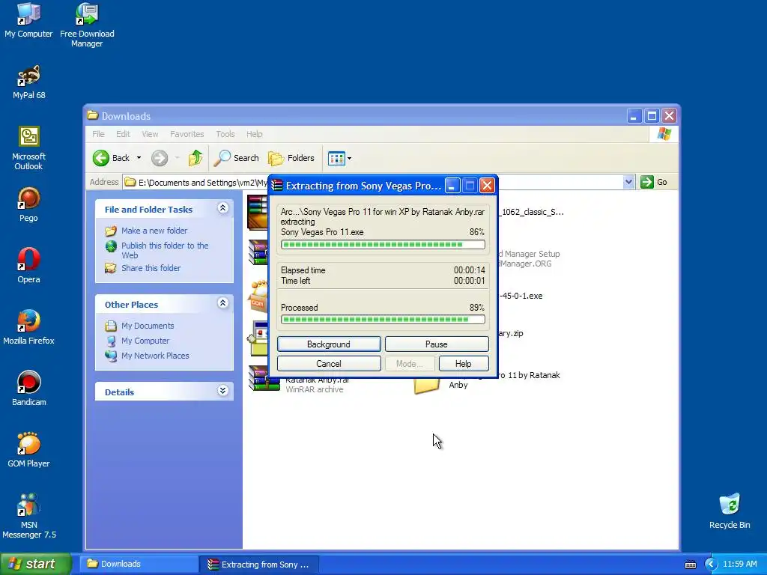Open MyPal 68 browser icon
Screen dimensions: 767x575
[x=28, y=82]
